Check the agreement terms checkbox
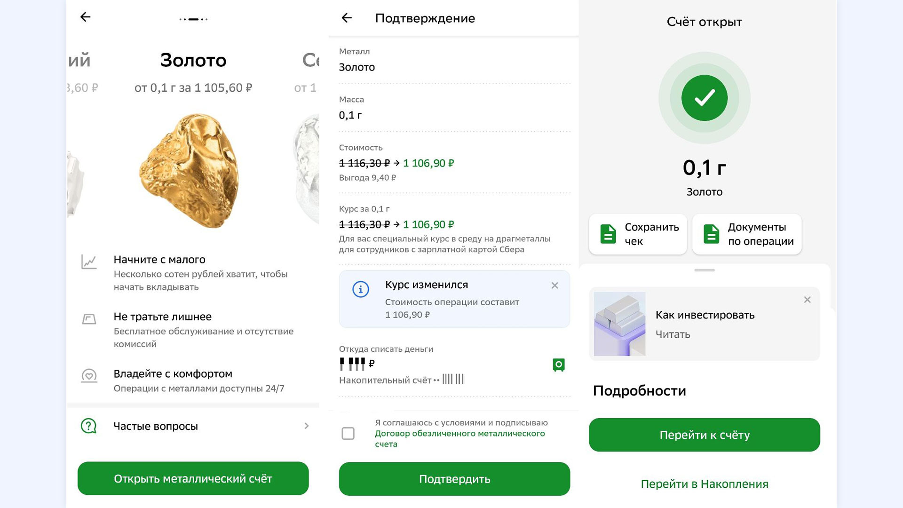The height and width of the screenshot is (508, 903). (348, 433)
